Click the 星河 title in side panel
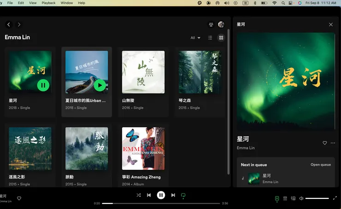341x209 pixels. pyautogui.click(x=243, y=139)
